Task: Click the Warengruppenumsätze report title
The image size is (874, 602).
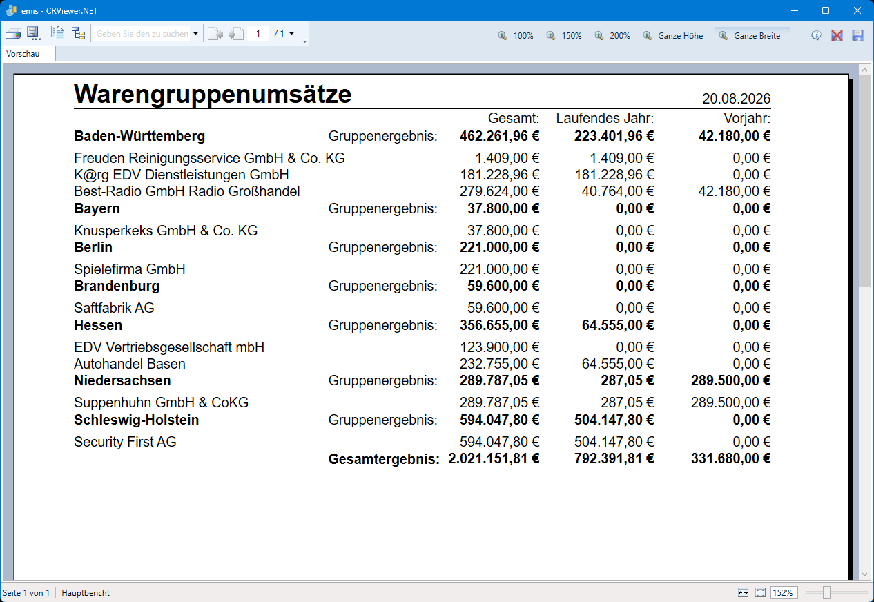Action: click(x=213, y=95)
